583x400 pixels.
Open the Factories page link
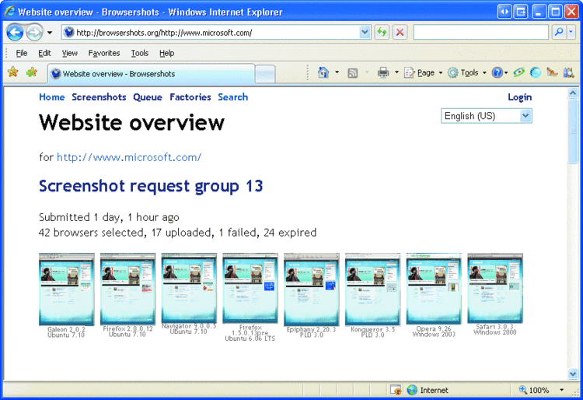click(190, 97)
